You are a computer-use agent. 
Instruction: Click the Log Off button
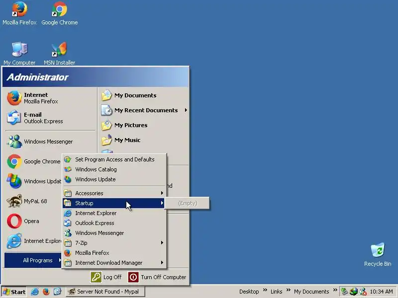click(x=106, y=277)
